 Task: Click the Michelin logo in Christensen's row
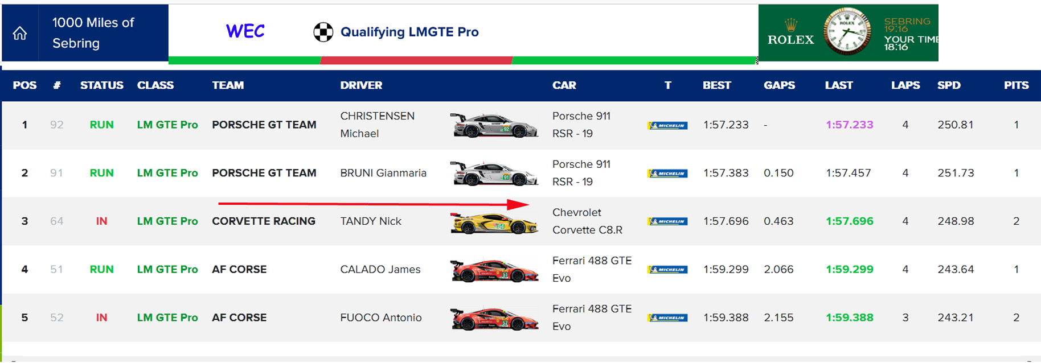point(667,125)
